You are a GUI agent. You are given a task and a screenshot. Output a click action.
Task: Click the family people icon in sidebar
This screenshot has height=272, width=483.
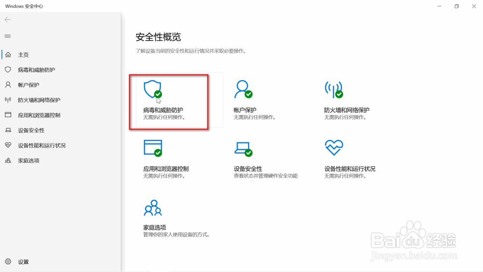[8, 160]
